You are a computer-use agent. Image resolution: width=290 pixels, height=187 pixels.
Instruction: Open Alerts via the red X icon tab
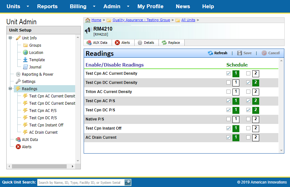tap(117, 43)
